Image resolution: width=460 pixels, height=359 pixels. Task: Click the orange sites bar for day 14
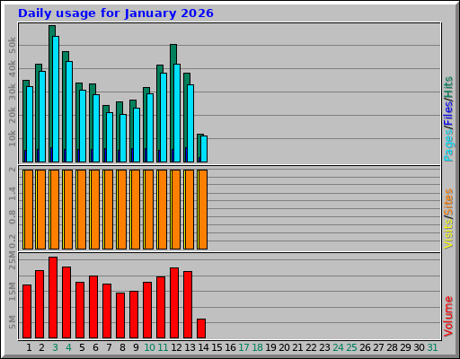click(x=203, y=209)
